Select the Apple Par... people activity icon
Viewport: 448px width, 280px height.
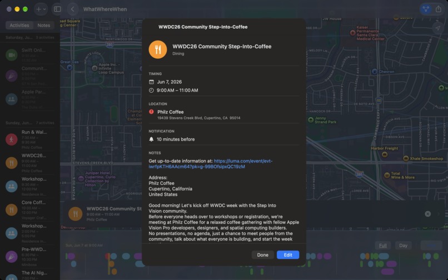click(x=12, y=99)
